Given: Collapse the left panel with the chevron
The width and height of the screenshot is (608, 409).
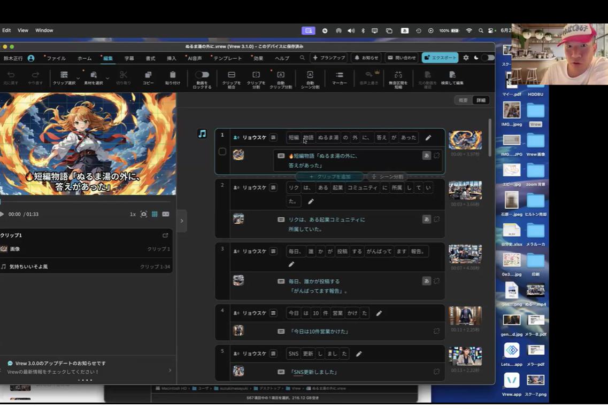Looking at the screenshot, I should pyautogui.click(x=182, y=221).
